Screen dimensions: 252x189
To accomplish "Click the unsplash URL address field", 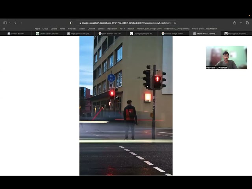I will [x=126, y=23].
